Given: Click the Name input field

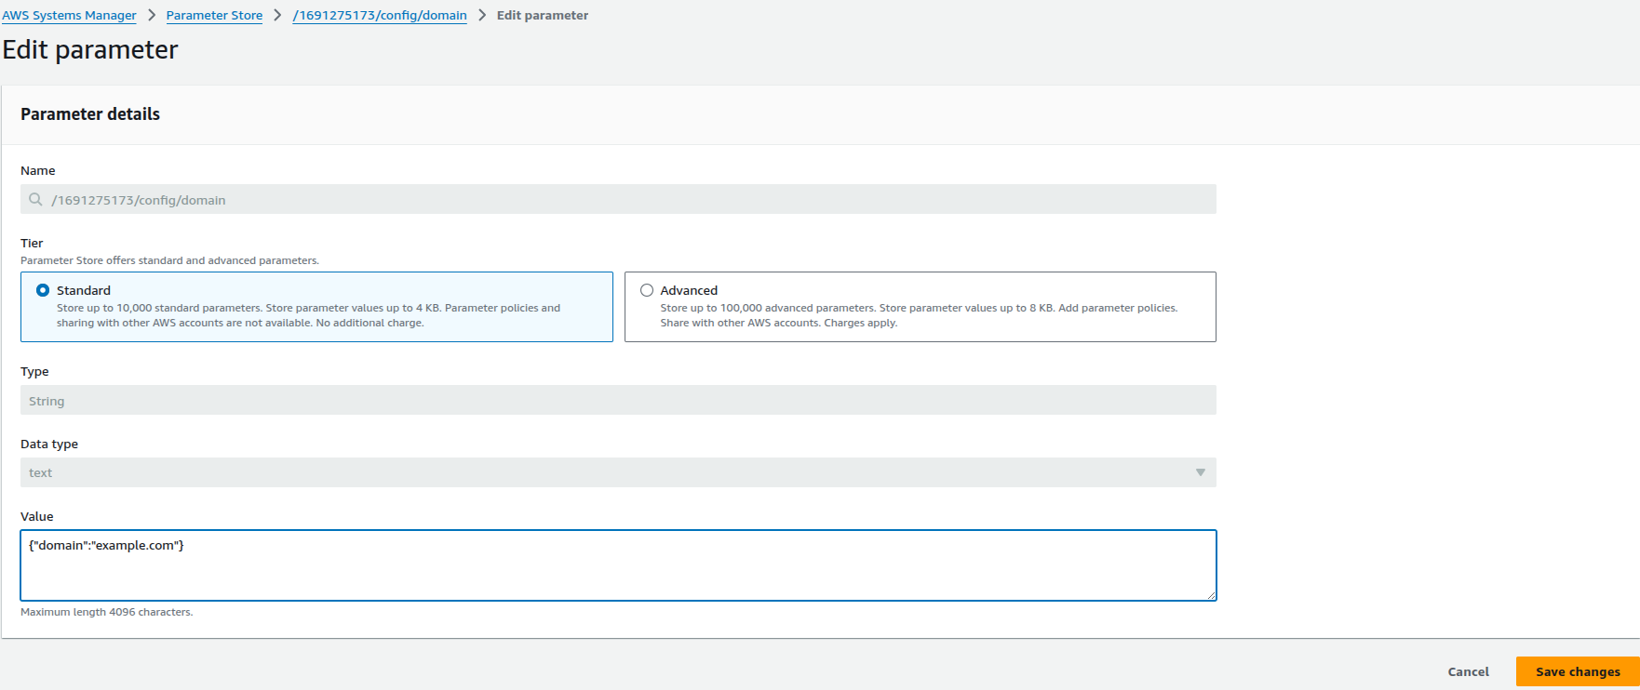Looking at the screenshot, I should (618, 199).
